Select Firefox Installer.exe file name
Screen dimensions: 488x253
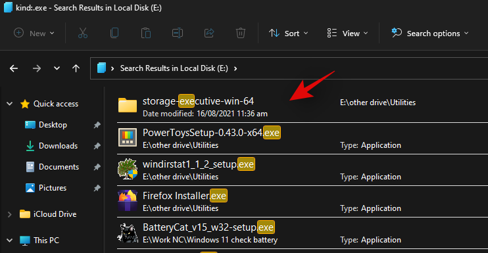185,196
